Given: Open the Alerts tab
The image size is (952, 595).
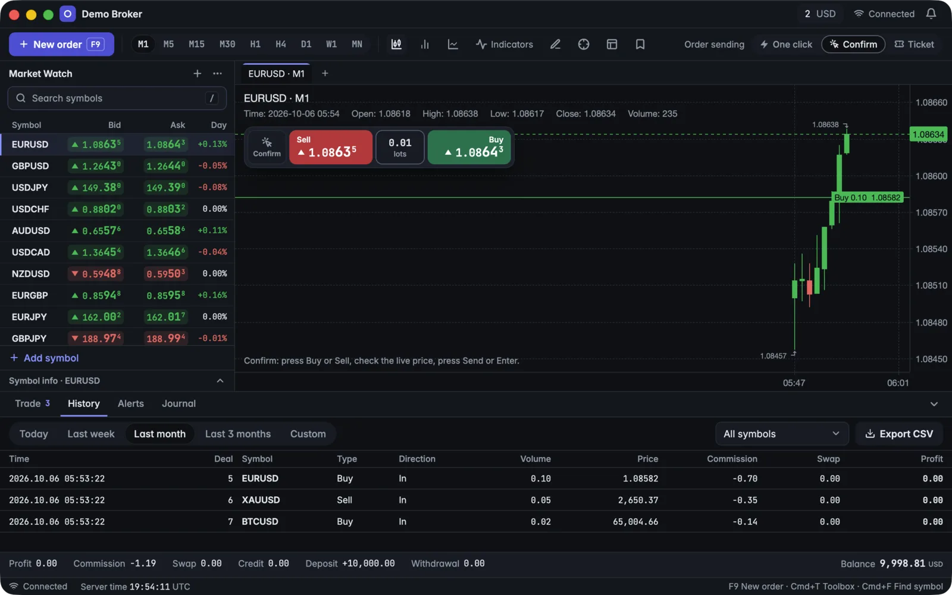Looking at the screenshot, I should (131, 403).
